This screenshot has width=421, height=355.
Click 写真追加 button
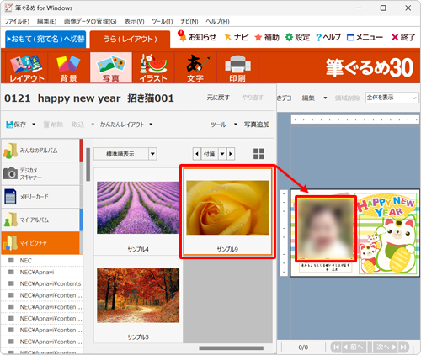[257, 125]
